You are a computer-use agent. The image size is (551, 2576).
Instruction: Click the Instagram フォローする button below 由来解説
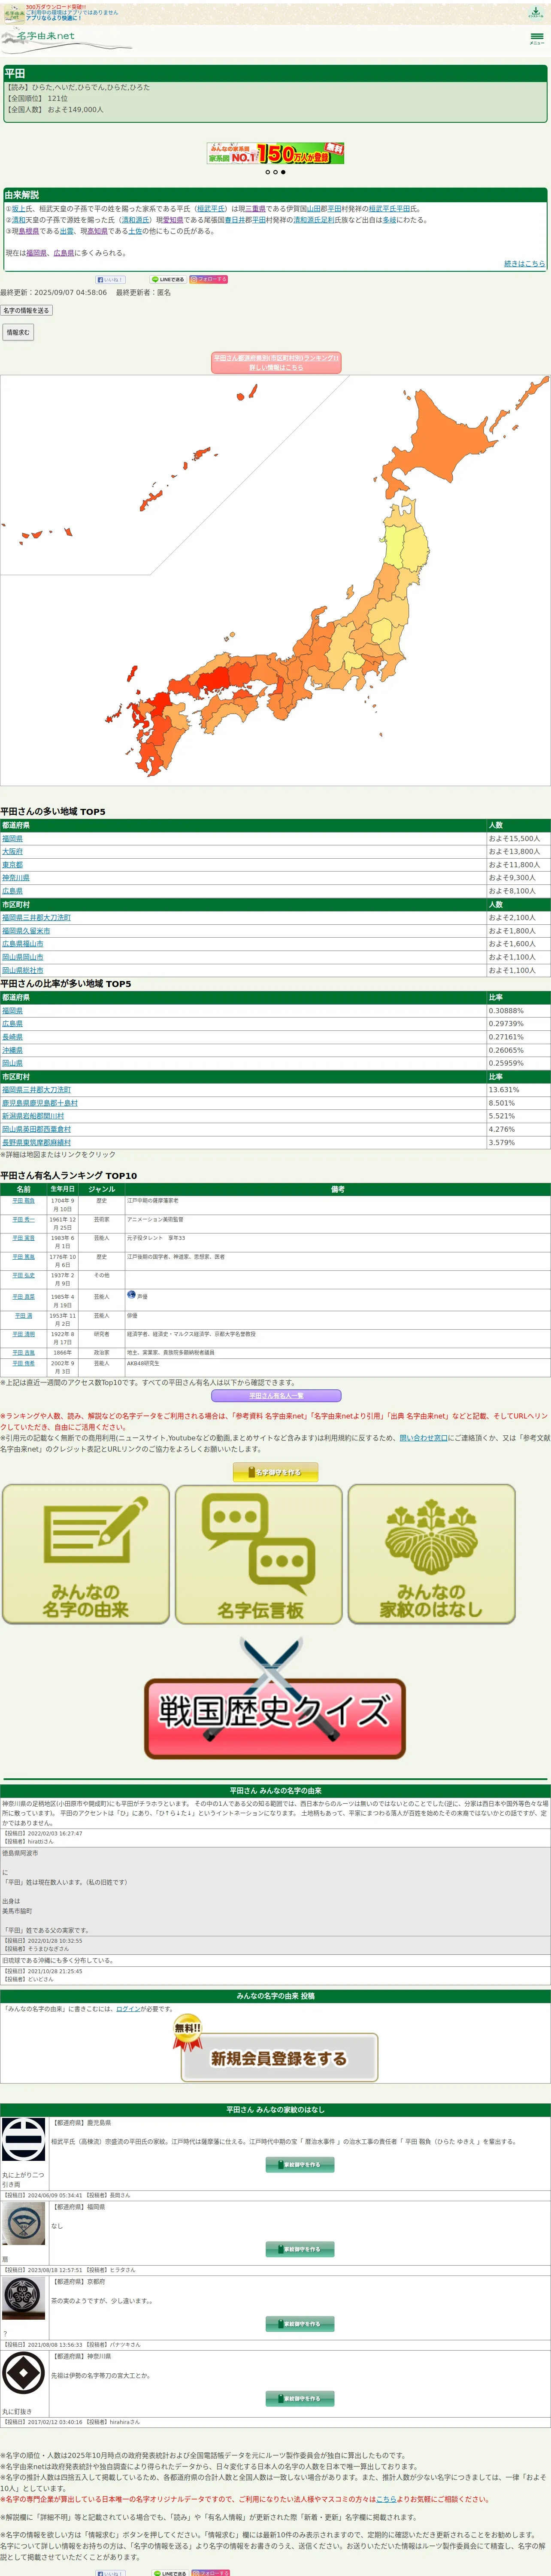coord(209,280)
